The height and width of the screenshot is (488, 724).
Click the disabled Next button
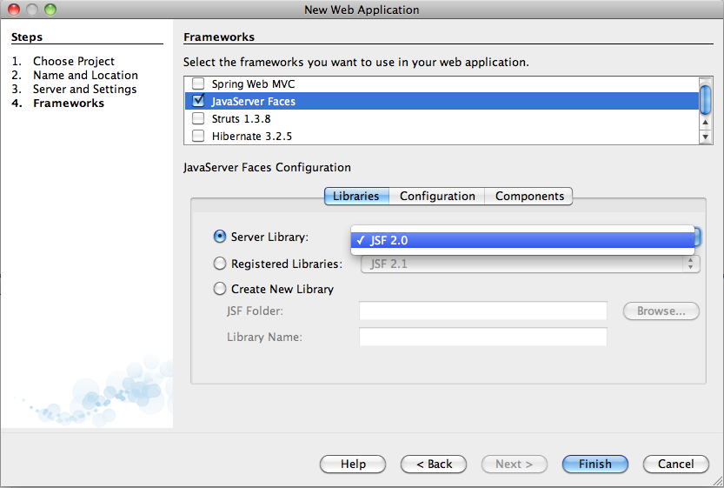[515, 464]
